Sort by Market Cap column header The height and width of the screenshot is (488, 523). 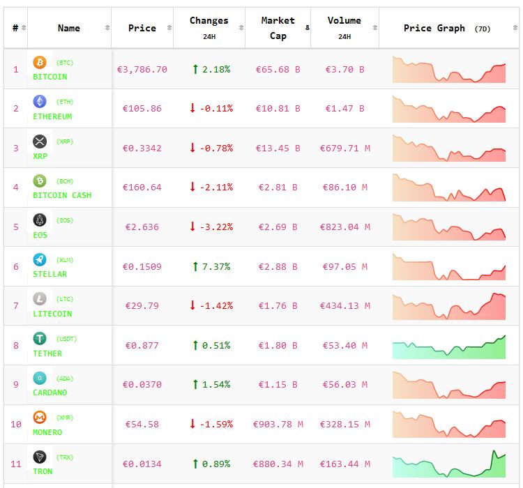(278, 28)
